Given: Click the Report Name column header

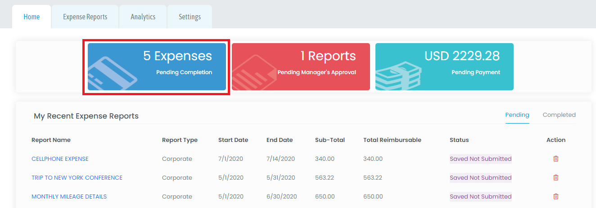Looking at the screenshot, I should click(x=51, y=140).
